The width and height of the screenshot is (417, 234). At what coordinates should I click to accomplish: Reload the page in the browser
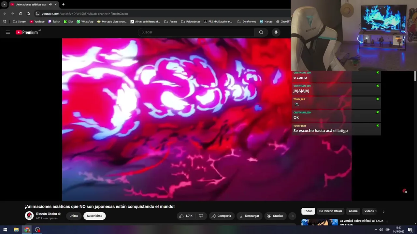[20, 14]
